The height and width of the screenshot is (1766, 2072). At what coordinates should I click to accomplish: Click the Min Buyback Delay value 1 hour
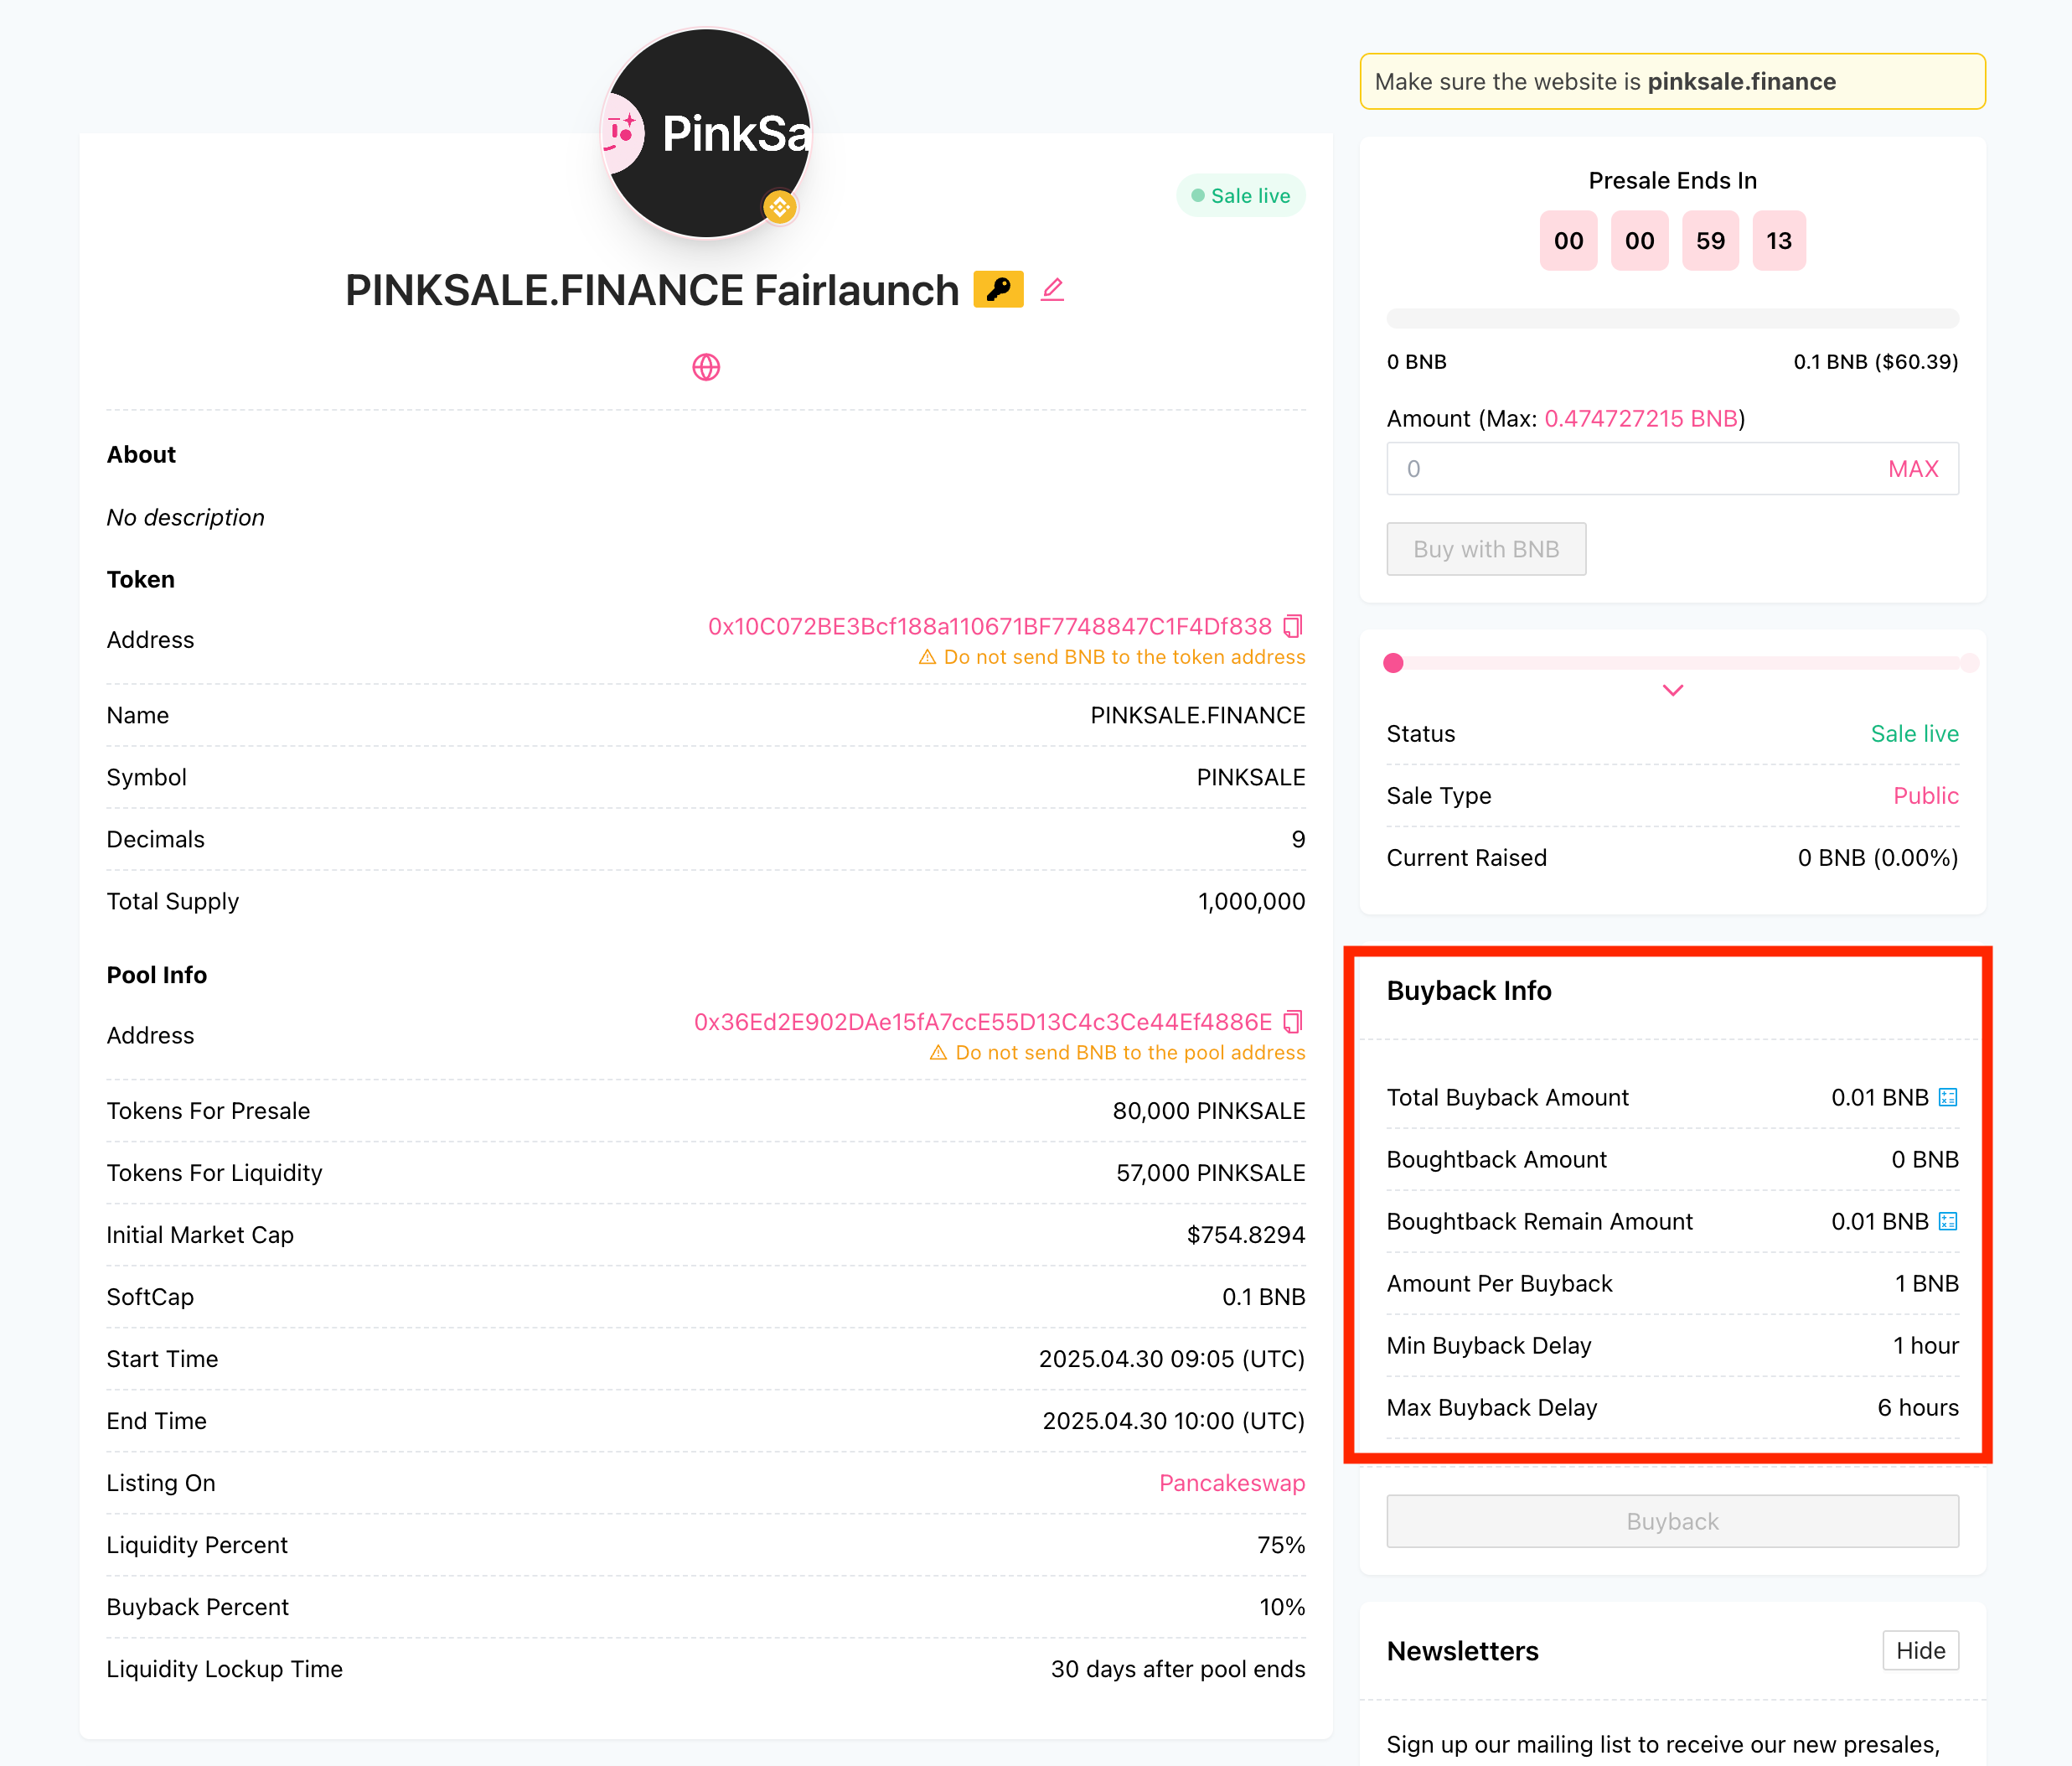point(1925,1346)
